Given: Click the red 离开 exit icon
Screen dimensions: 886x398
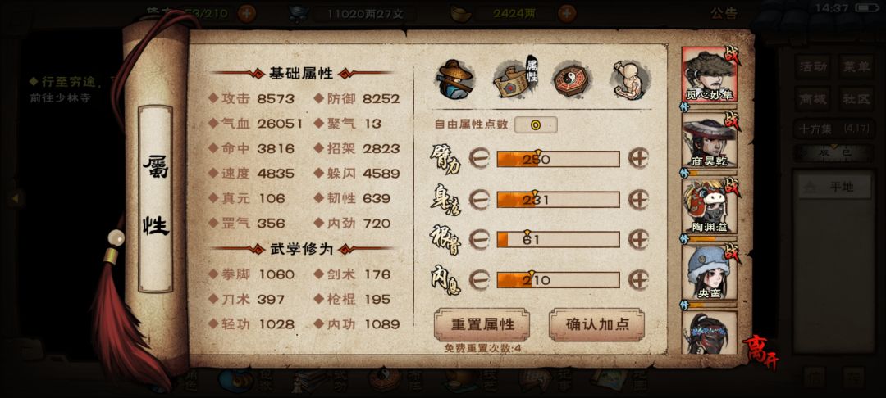Looking at the screenshot, I should click(760, 352).
